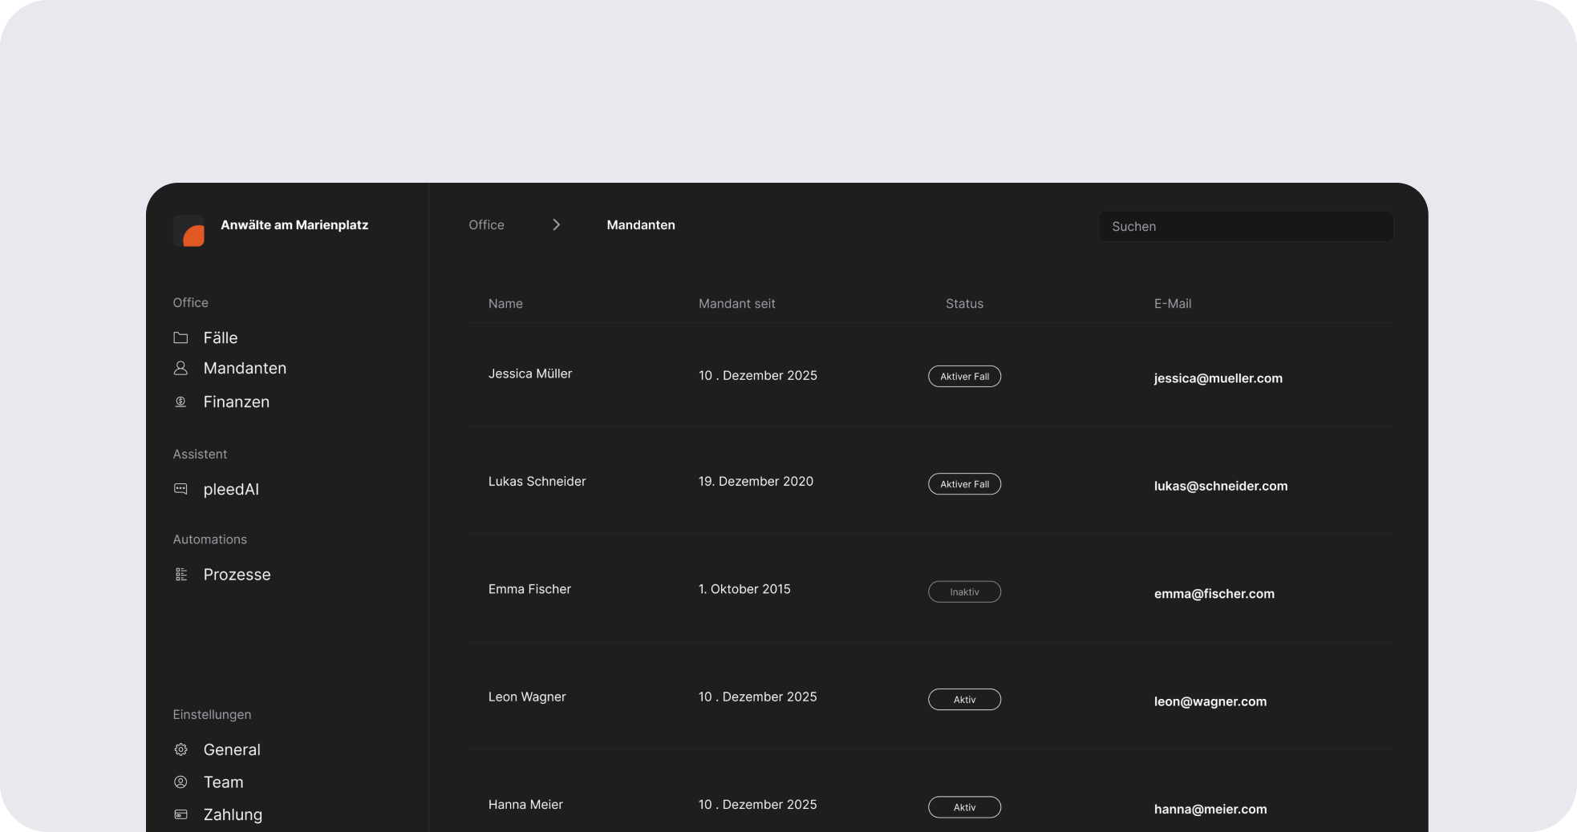
Task: Open the Prozesse menu item
Action: click(237, 575)
